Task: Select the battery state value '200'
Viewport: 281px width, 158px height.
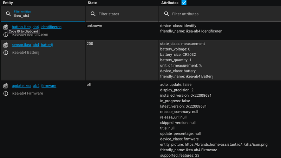Action: point(90,43)
